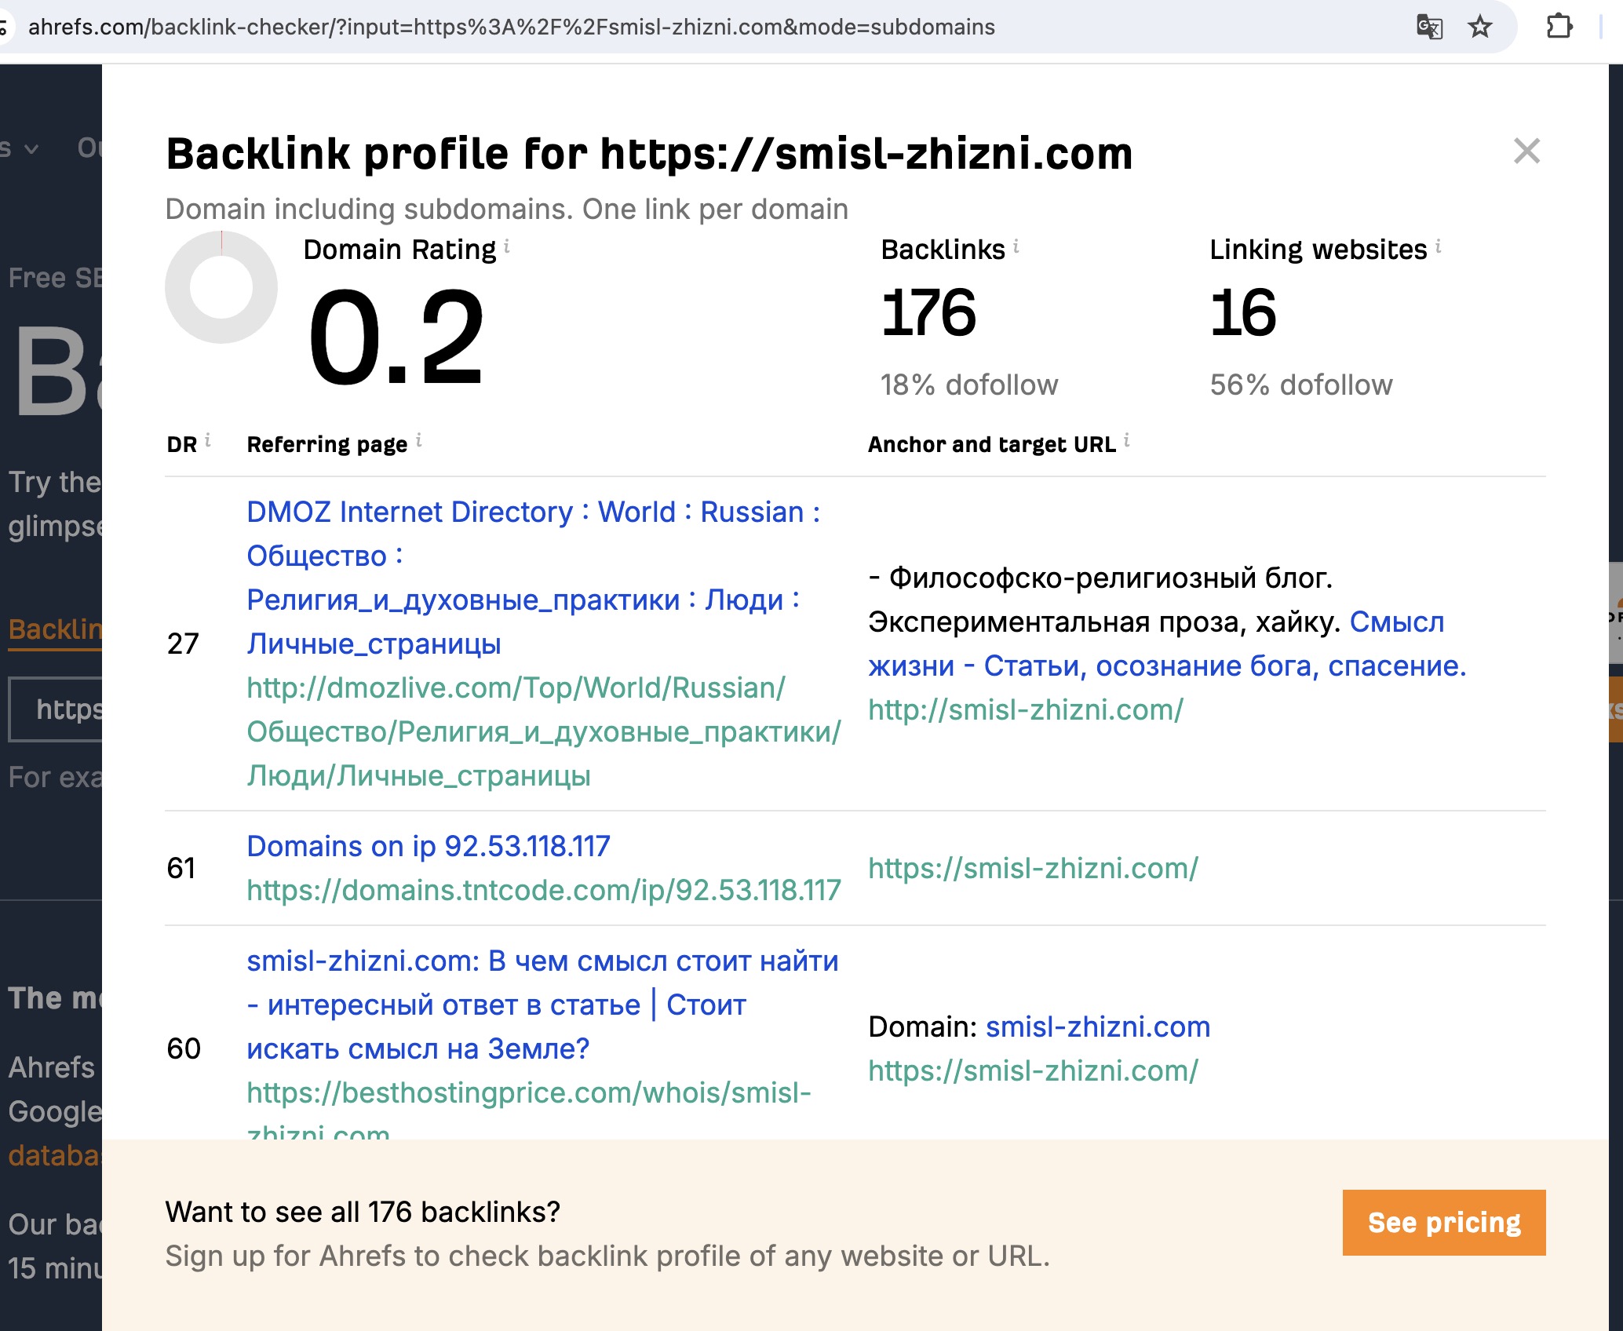
Task: Click the Linking websites info icon
Action: click(1439, 247)
